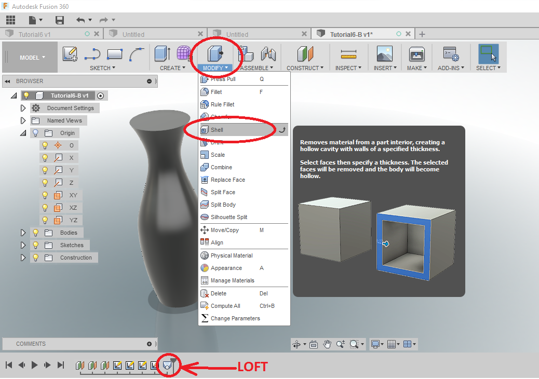Choose Shell from the Modify menu
Image resolution: width=539 pixels, height=379 pixels.
[243, 130]
